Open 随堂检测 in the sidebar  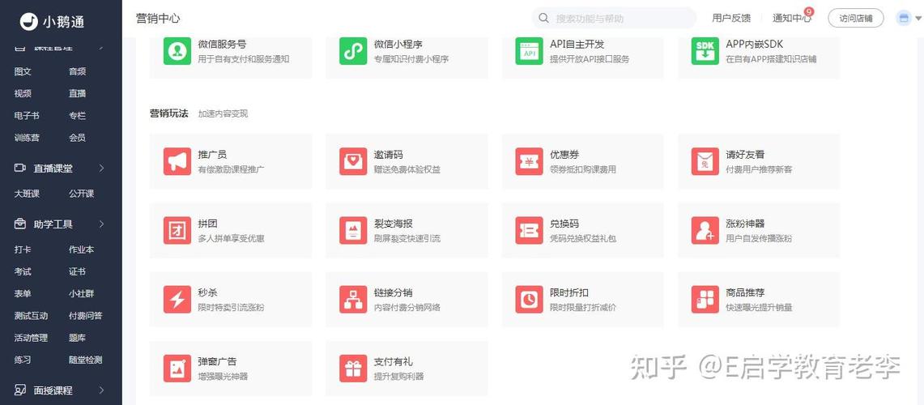point(86,360)
